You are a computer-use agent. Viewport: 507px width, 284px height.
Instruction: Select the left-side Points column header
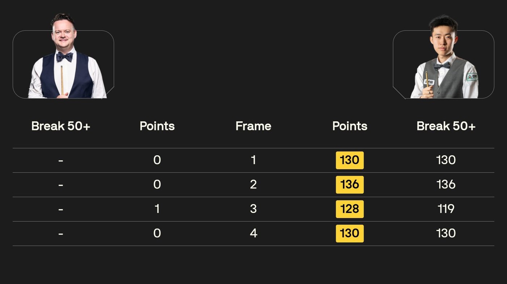click(x=157, y=126)
